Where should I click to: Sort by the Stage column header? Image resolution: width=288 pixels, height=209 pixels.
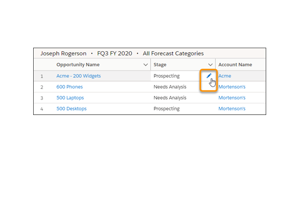click(x=160, y=65)
